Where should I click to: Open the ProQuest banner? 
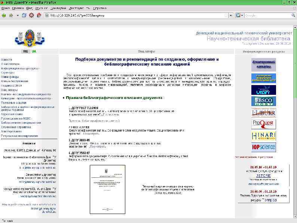pos(263,124)
